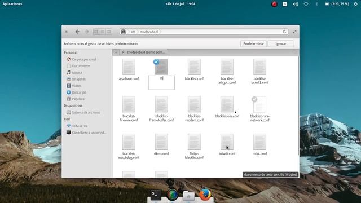The width and height of the screenshot is (361, 203).
Task: Open the battery indicator
Action: pos(337,4)
